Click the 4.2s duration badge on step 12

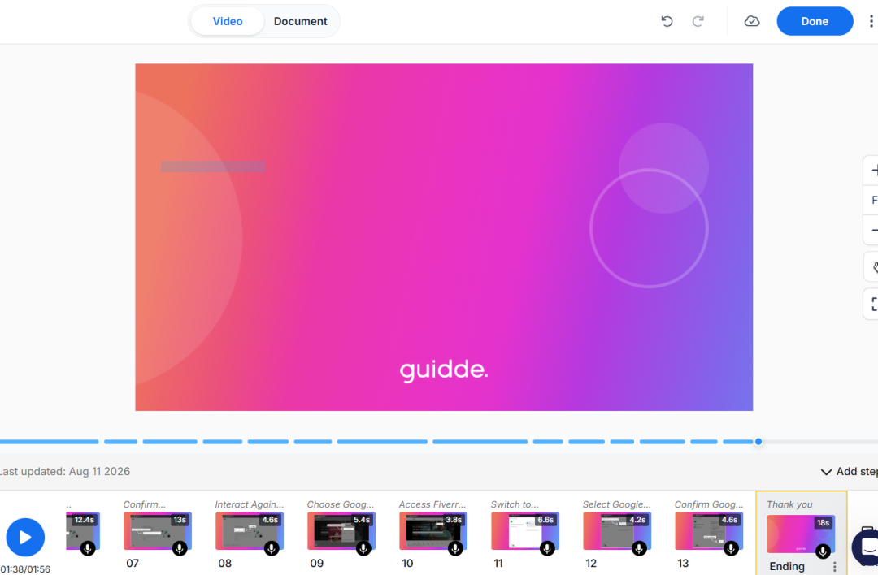pos(637,520)
